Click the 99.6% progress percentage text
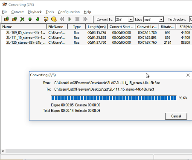Screen dimensions: 192x160 point(183,98)
